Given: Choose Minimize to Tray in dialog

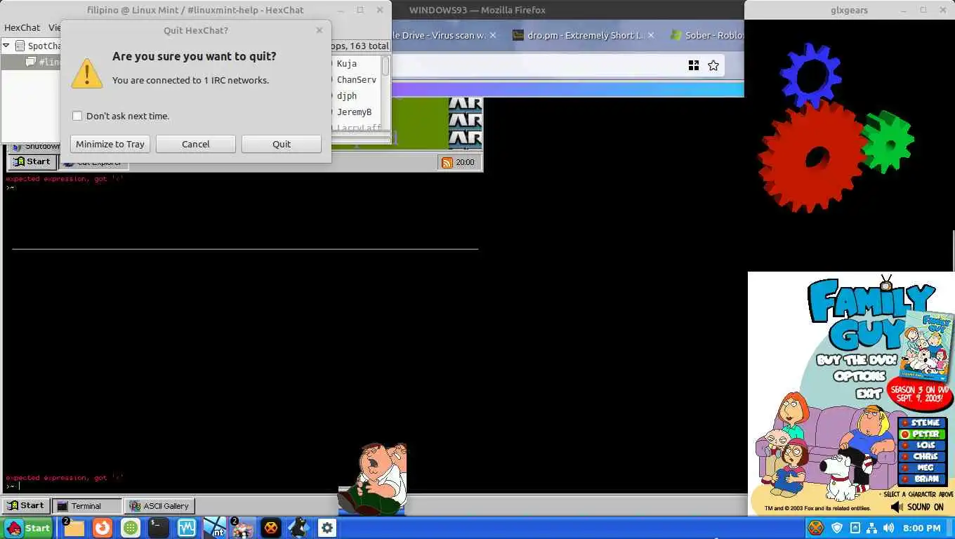Looking at the screenshot, I should (110, 144).
